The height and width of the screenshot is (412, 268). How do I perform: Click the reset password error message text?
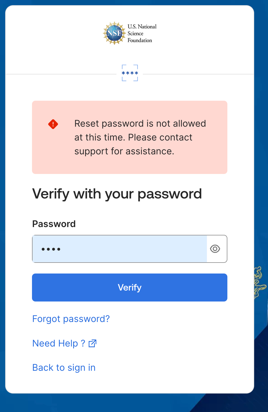tap(140, 137)
